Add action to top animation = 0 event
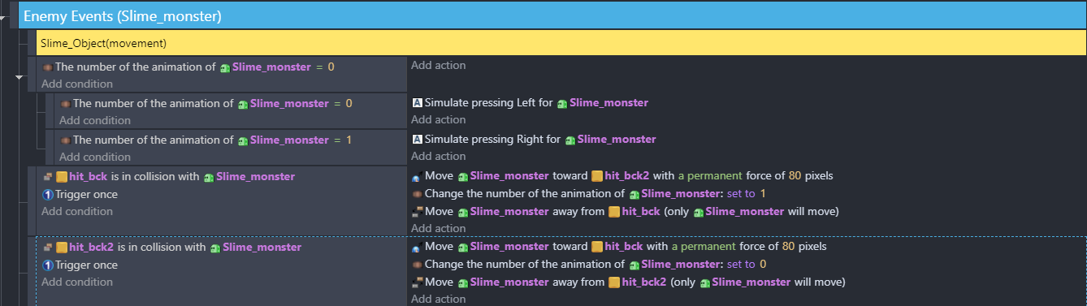Viewport: 1087px width, 306px height. (x=439, y=65)
